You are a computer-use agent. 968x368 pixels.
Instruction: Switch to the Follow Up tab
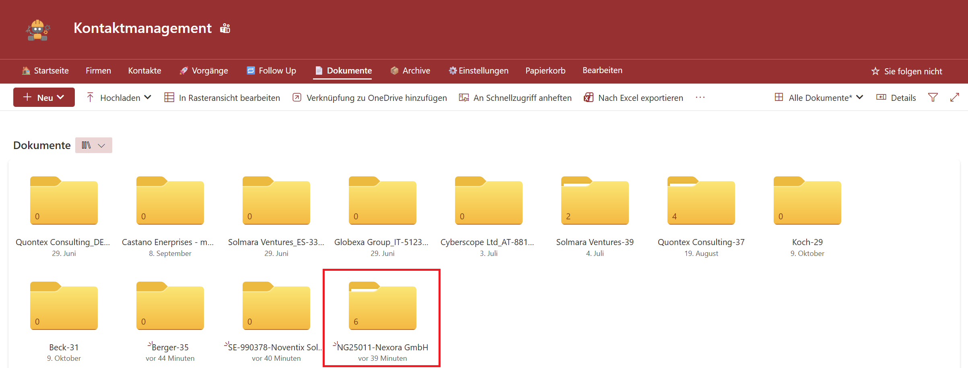pyautogui.click(x=271, y=71)
